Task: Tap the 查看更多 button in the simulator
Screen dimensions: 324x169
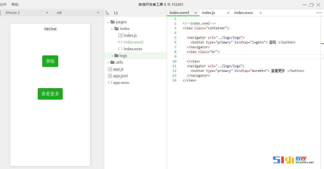Action: coord(50,94)
